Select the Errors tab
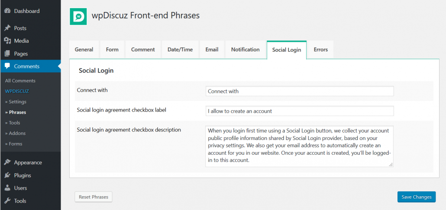This screenshot has height=210, width=446. (320, 50)
